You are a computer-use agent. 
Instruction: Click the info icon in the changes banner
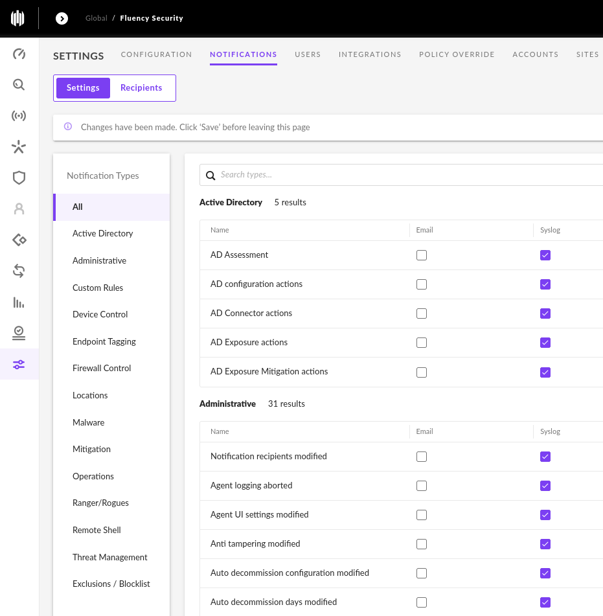point(68,126)
